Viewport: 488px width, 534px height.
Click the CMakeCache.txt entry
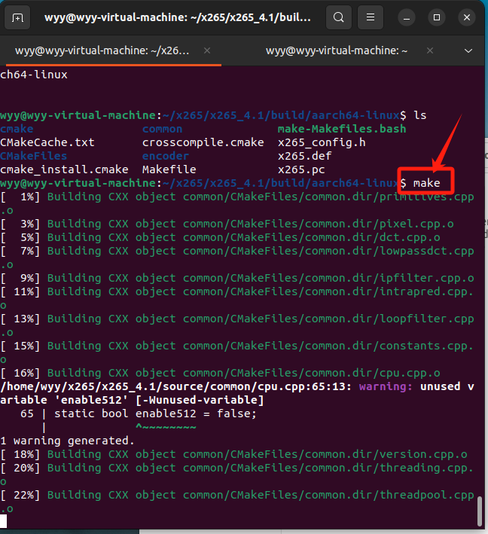point(47,142)
